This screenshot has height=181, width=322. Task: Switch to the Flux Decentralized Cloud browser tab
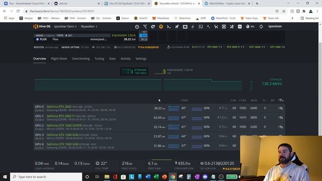point(26,4)
